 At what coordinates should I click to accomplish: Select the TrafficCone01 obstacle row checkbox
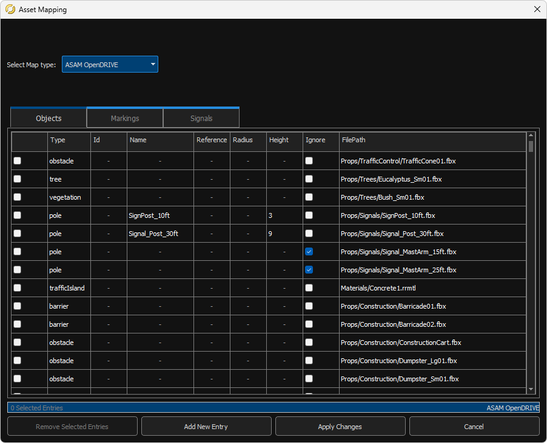(x=17, y=160)
